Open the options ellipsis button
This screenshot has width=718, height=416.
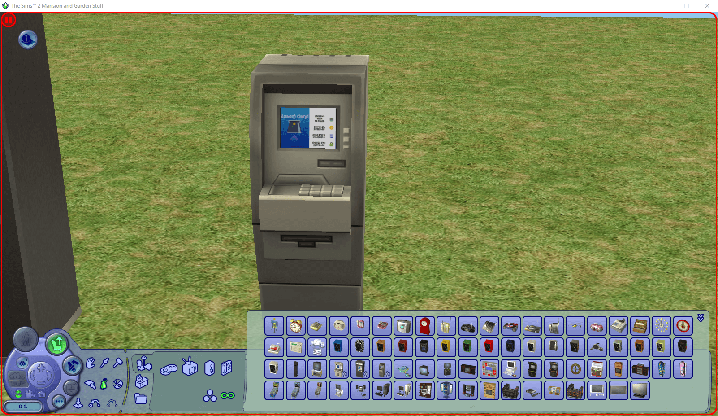tap(59, 401)
